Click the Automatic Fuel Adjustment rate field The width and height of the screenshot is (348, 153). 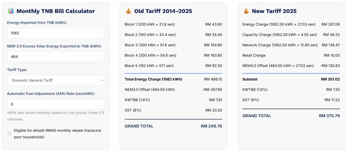(x=55, y=104)
